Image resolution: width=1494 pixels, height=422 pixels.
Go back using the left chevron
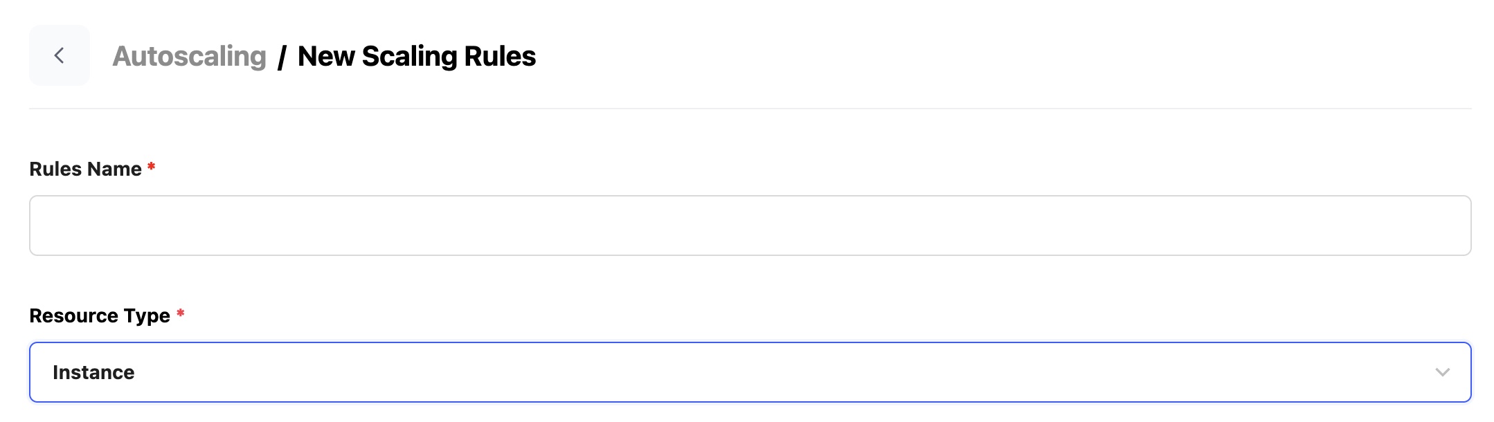[x=60, y=55]
